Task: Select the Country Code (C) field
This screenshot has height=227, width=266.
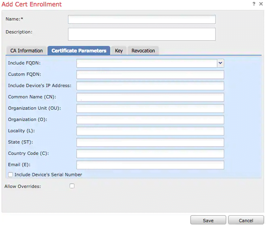Action: click(x=150, y=153)
